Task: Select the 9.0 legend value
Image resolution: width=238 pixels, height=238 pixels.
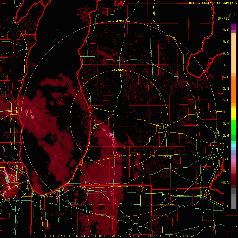Action: click(x=226, y=42)
